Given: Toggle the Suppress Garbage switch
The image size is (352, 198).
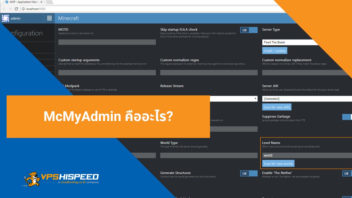Looking at the screenshot, I should (347, 117).
